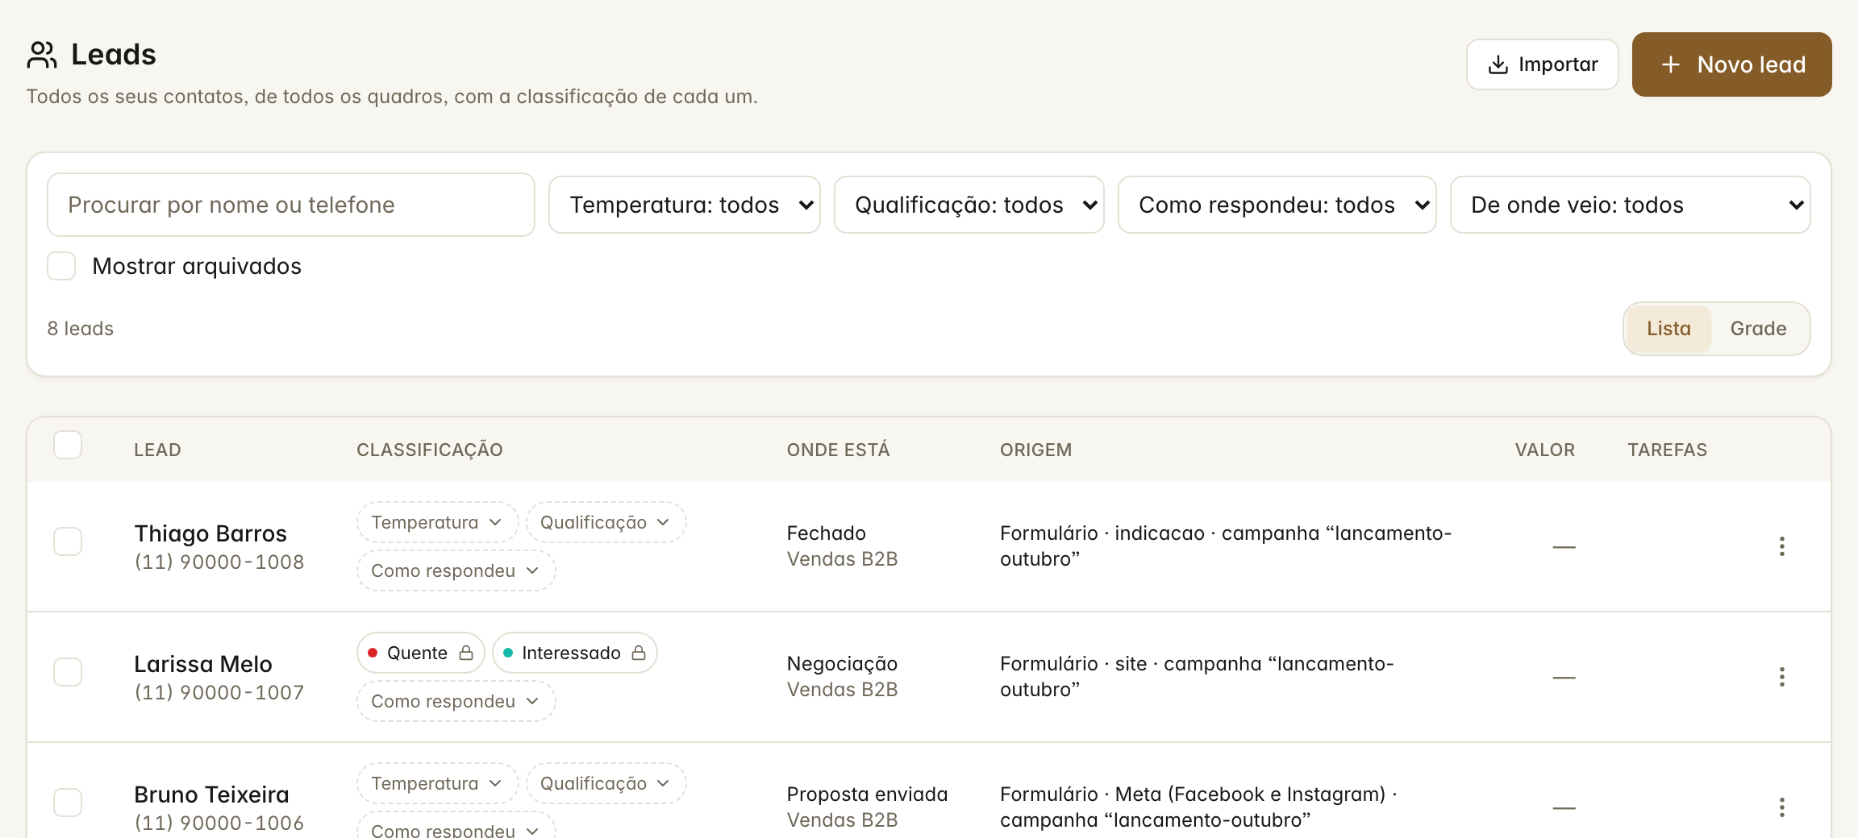Expand Como respondeu for Larissa Melo

pyautogui.click(x=456, y=701)
